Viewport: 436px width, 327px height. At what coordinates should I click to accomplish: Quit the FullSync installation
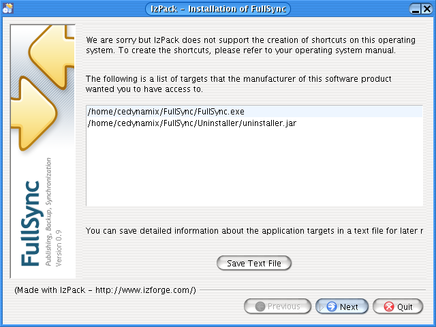coord(398,307)
